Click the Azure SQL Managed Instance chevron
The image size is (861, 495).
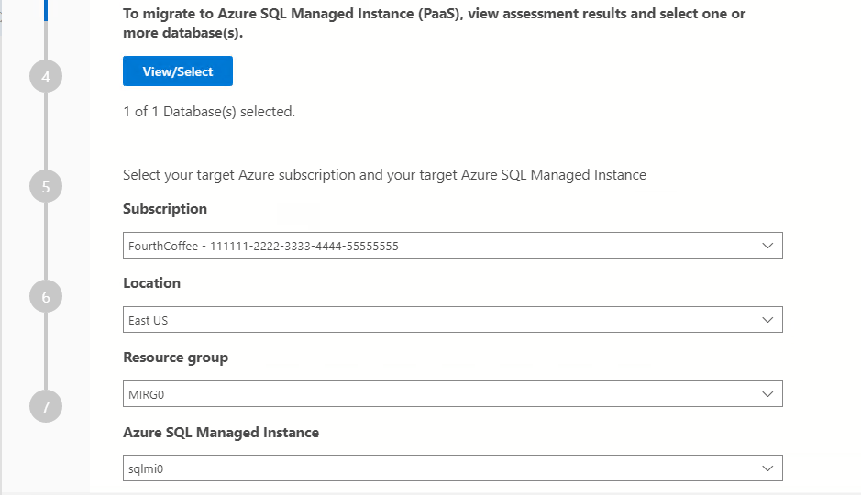click(767, 468)
